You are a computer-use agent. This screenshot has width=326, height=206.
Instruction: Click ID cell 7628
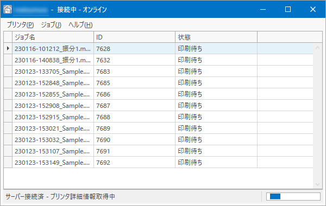(135, 49)
